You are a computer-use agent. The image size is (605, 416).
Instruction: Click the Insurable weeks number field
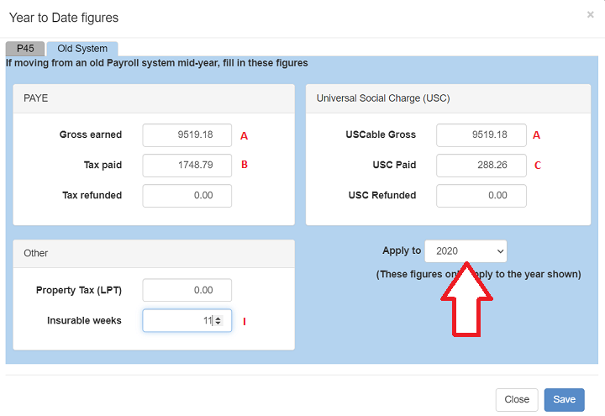178,320
